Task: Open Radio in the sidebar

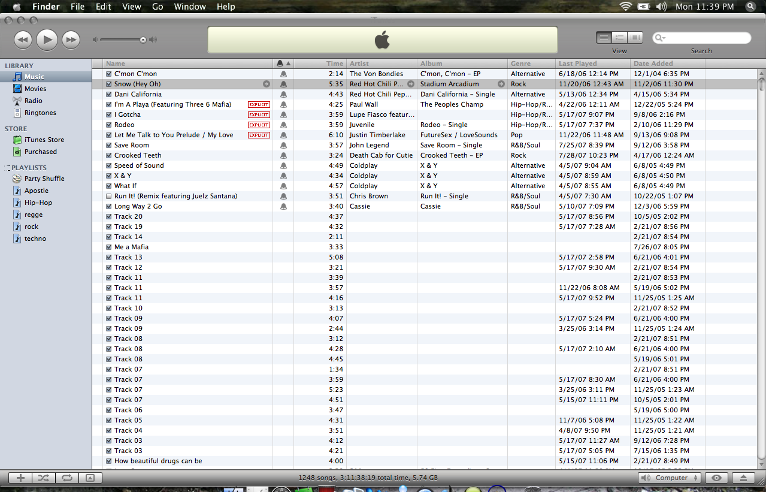Action: tap(46, 101)
